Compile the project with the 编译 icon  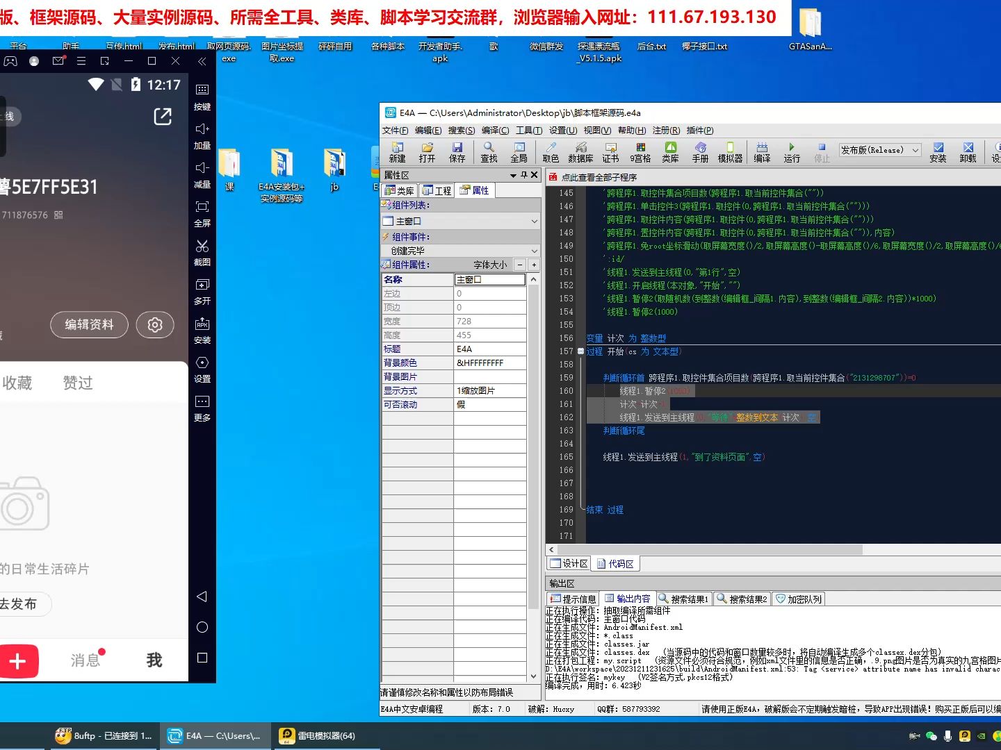[x=762, y=151]
